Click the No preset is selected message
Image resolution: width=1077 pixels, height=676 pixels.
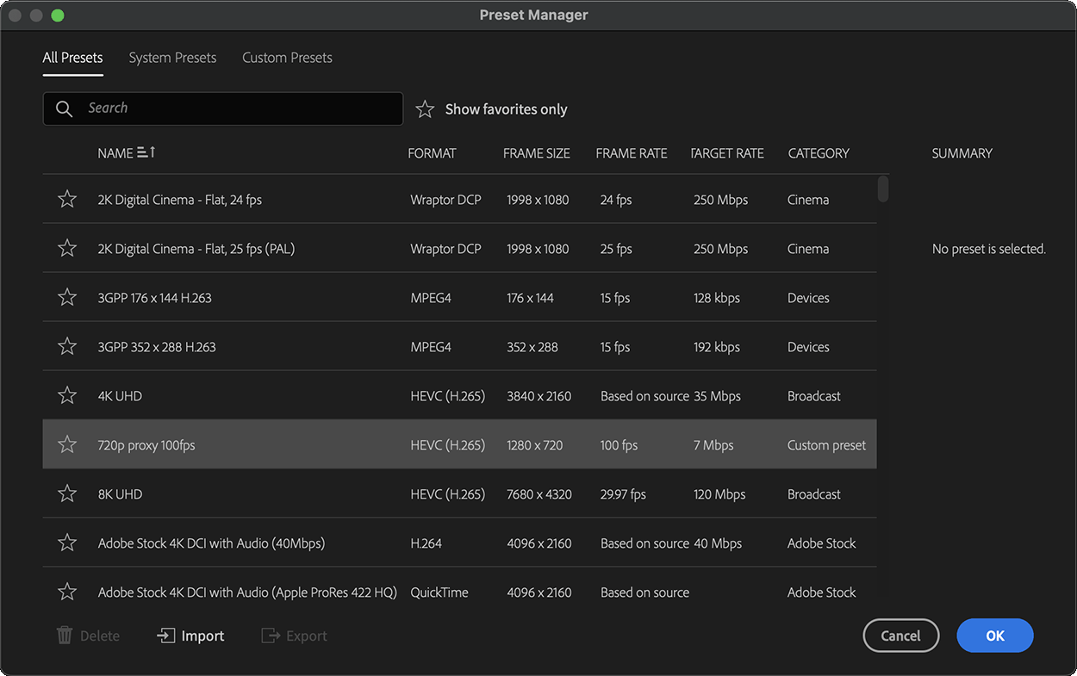click(989, 249)
